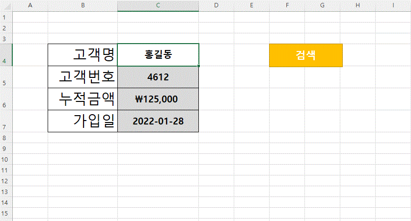Image resolution: width=411 pixels, height=221 pixels.
Task: Select row 12 header
Action: (x=6, y=181)
